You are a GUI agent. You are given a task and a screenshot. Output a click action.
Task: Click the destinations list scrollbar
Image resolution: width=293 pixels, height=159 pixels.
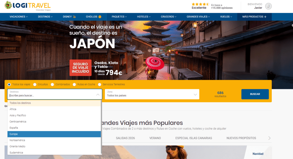[x=102, y=127]
